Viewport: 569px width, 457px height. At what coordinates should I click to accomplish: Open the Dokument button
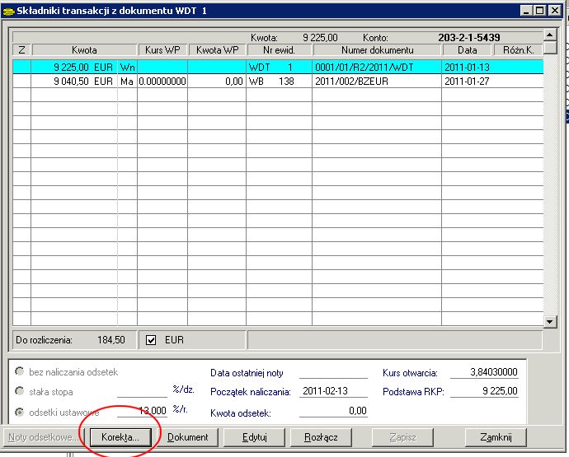click(x=188, y=437)
